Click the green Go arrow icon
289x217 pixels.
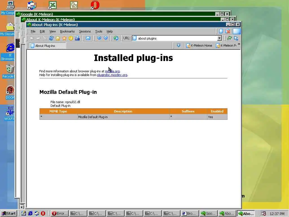pyautogui.click(x=229, y=38)
